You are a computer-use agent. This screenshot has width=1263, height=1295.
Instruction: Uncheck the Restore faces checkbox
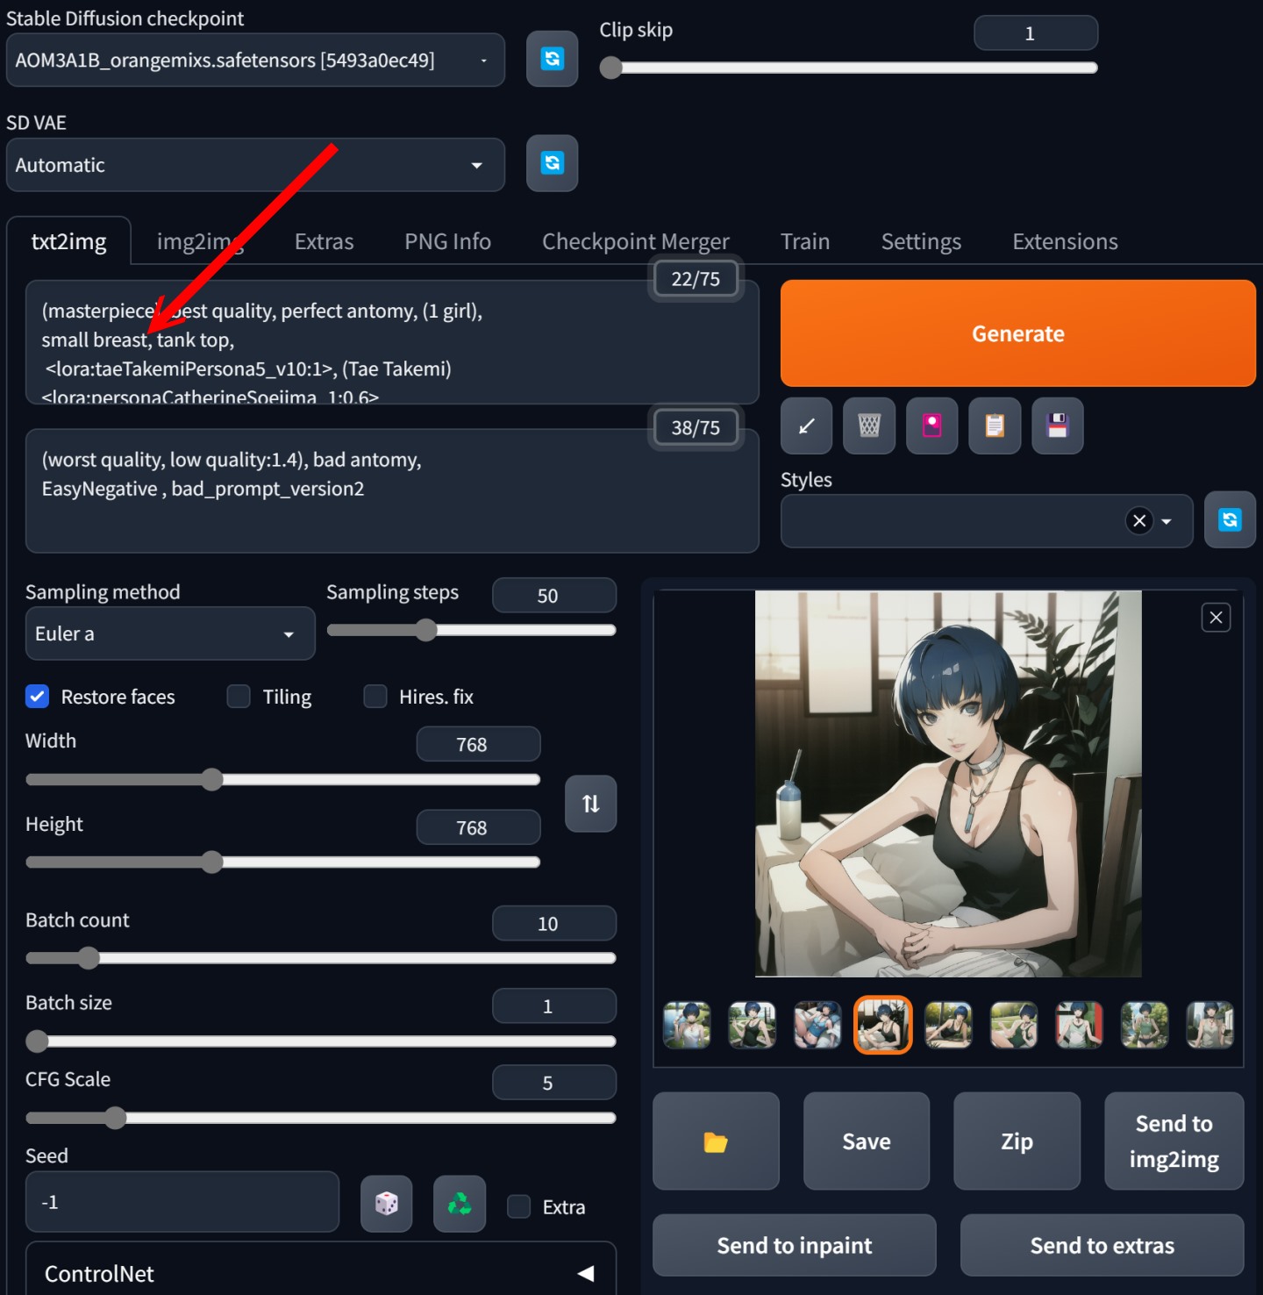(38, 697)
